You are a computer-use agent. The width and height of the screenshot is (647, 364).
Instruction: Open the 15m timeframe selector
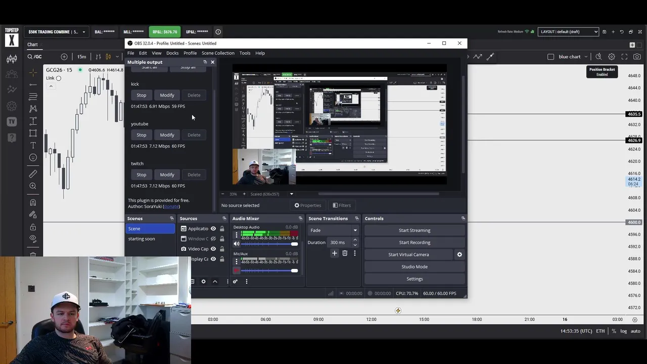[x=81, y=57]
